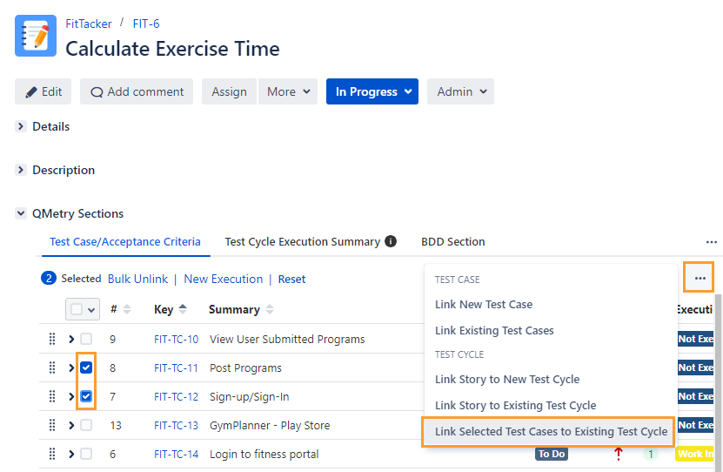Check the box for Login to fitness portal
This screenshot has height=472, width=723.
(x=86, y=454)
